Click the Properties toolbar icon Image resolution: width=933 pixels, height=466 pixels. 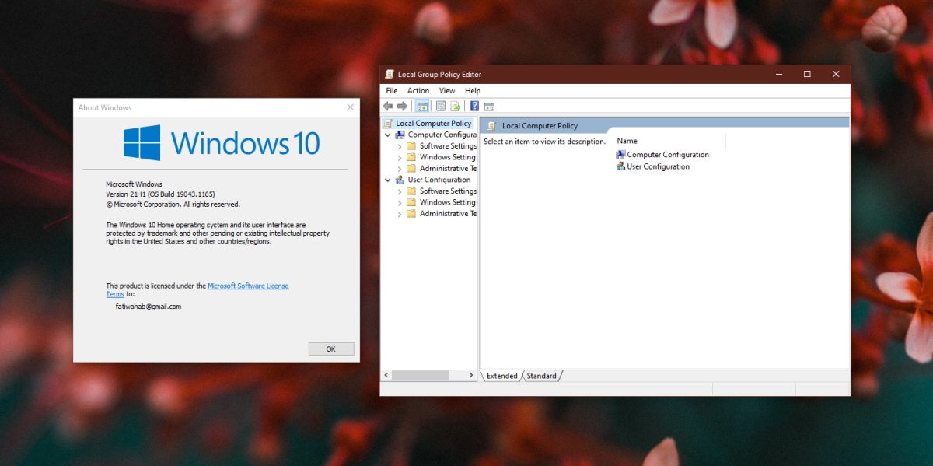tap(441, 106)
